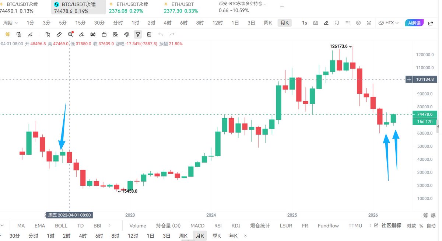Screen dimensions: 442x241
Task: Click the expander arrow left of MA
Action: (x=2, y=226)
